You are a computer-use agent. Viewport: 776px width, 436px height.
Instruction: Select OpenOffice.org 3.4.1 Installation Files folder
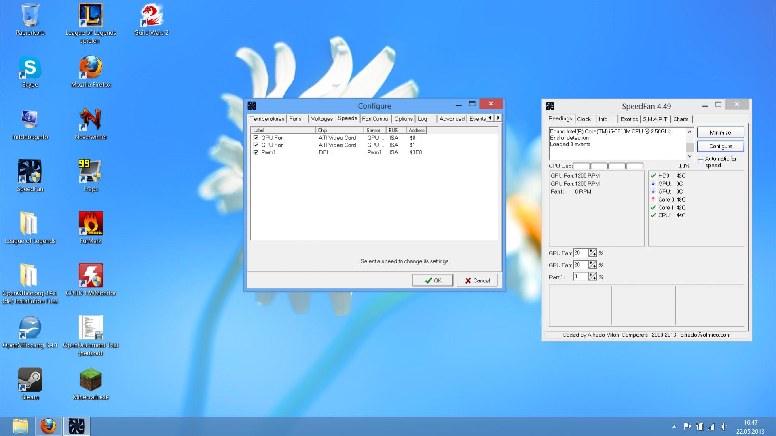tap(30, 284)
